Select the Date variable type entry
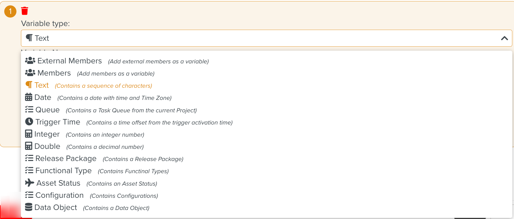The image size is (514, 219). point(43,97)
